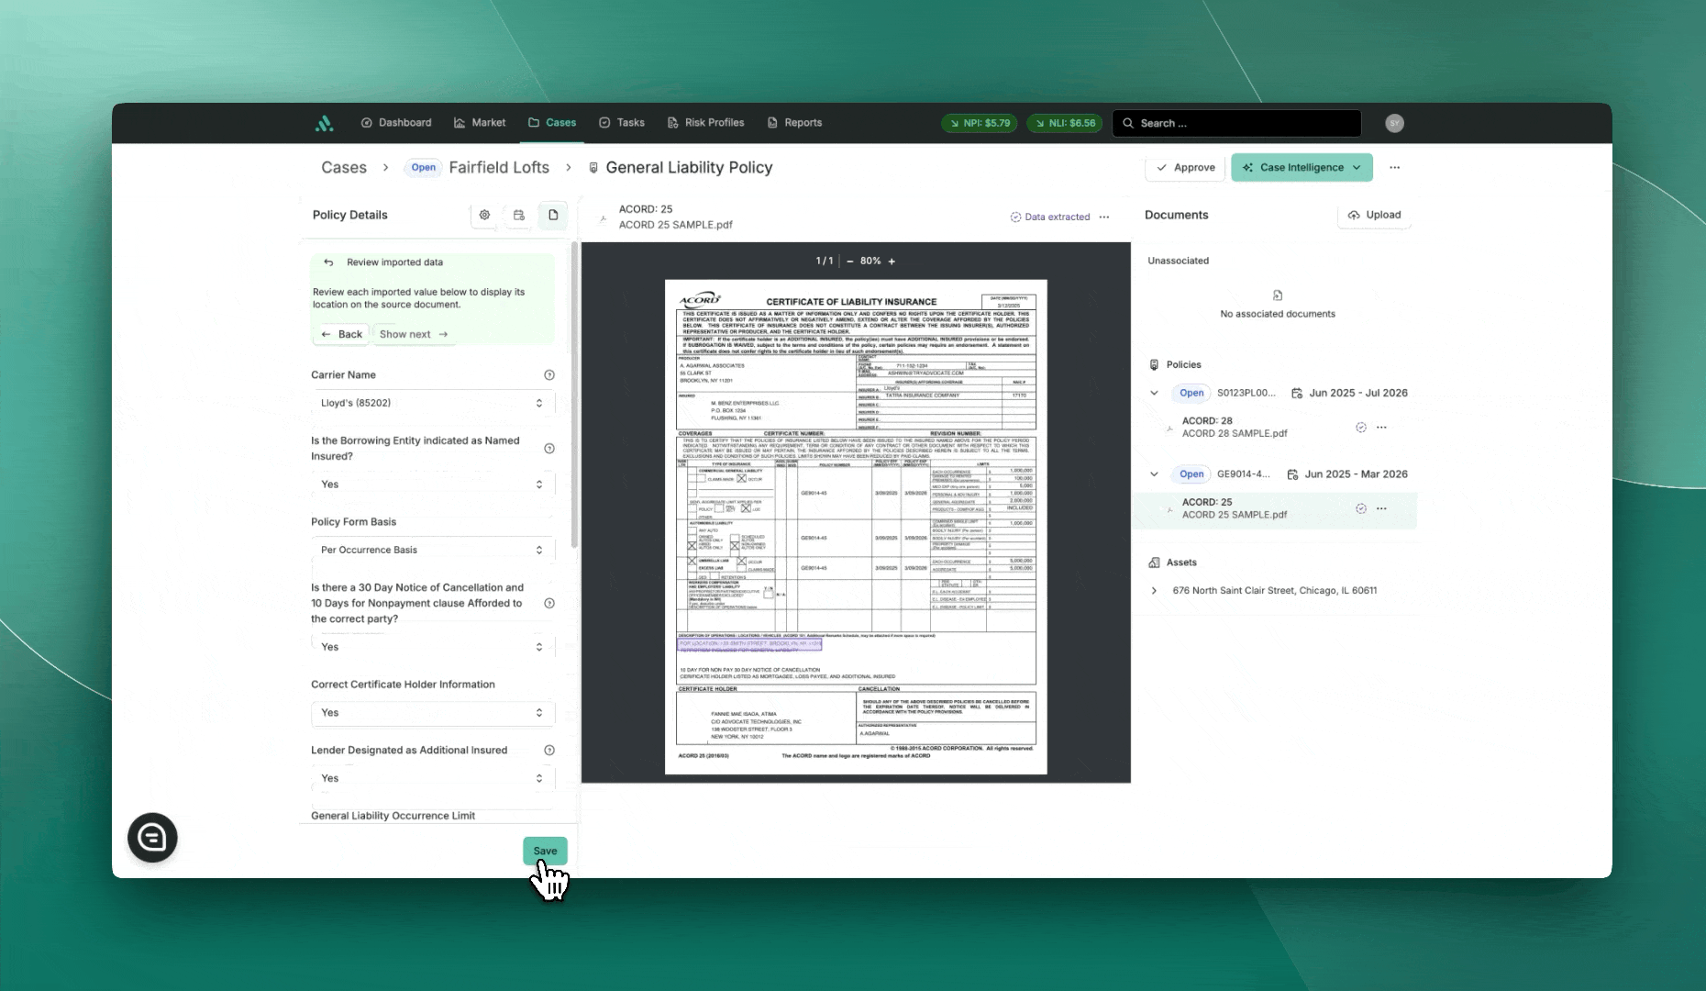Expand the 676 North Saint Clair asset

click(x=1154, y=591)
